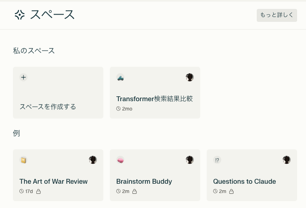Click the lock icon on Brainstorm Buddy card
The image size is (306, 208).
point(134,191)
